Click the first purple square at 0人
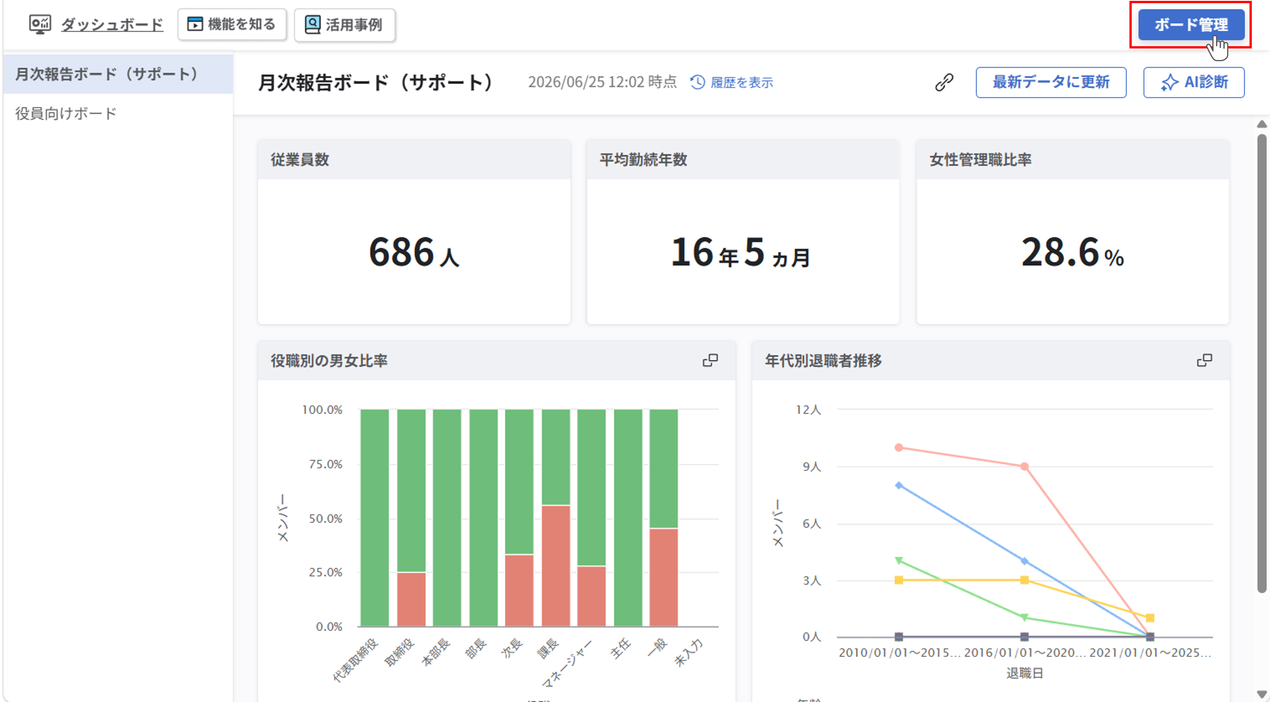Screen dimensions: 1270x702 [898, 637]
